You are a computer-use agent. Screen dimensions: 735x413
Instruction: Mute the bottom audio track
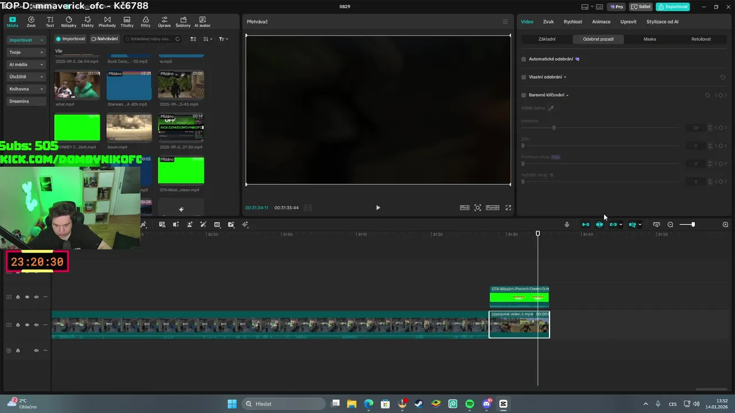tap(36, 350)
